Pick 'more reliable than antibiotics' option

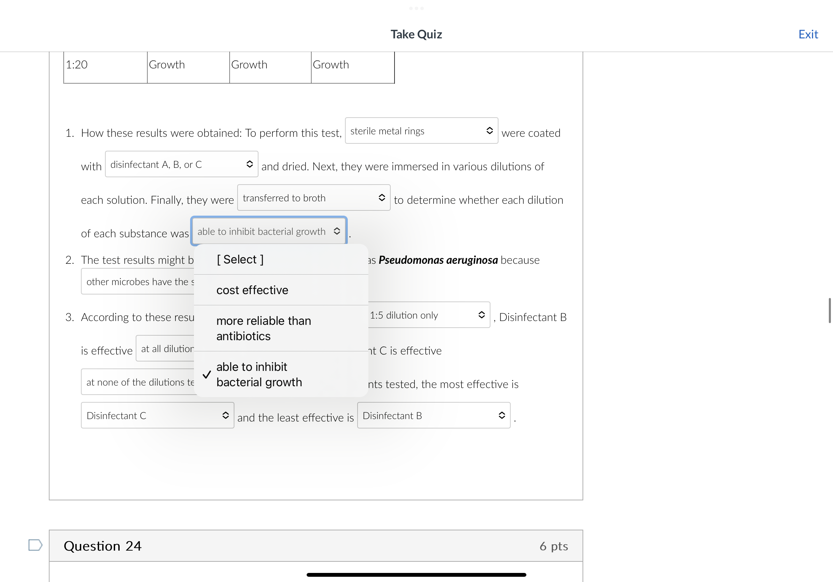coord(263,328)
